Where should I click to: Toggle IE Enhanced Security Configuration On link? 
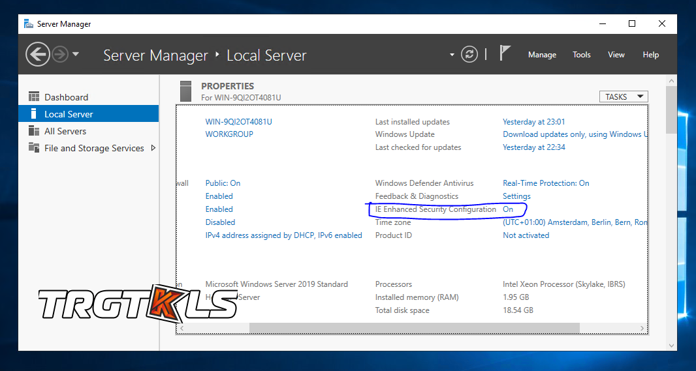pos(508,209)
